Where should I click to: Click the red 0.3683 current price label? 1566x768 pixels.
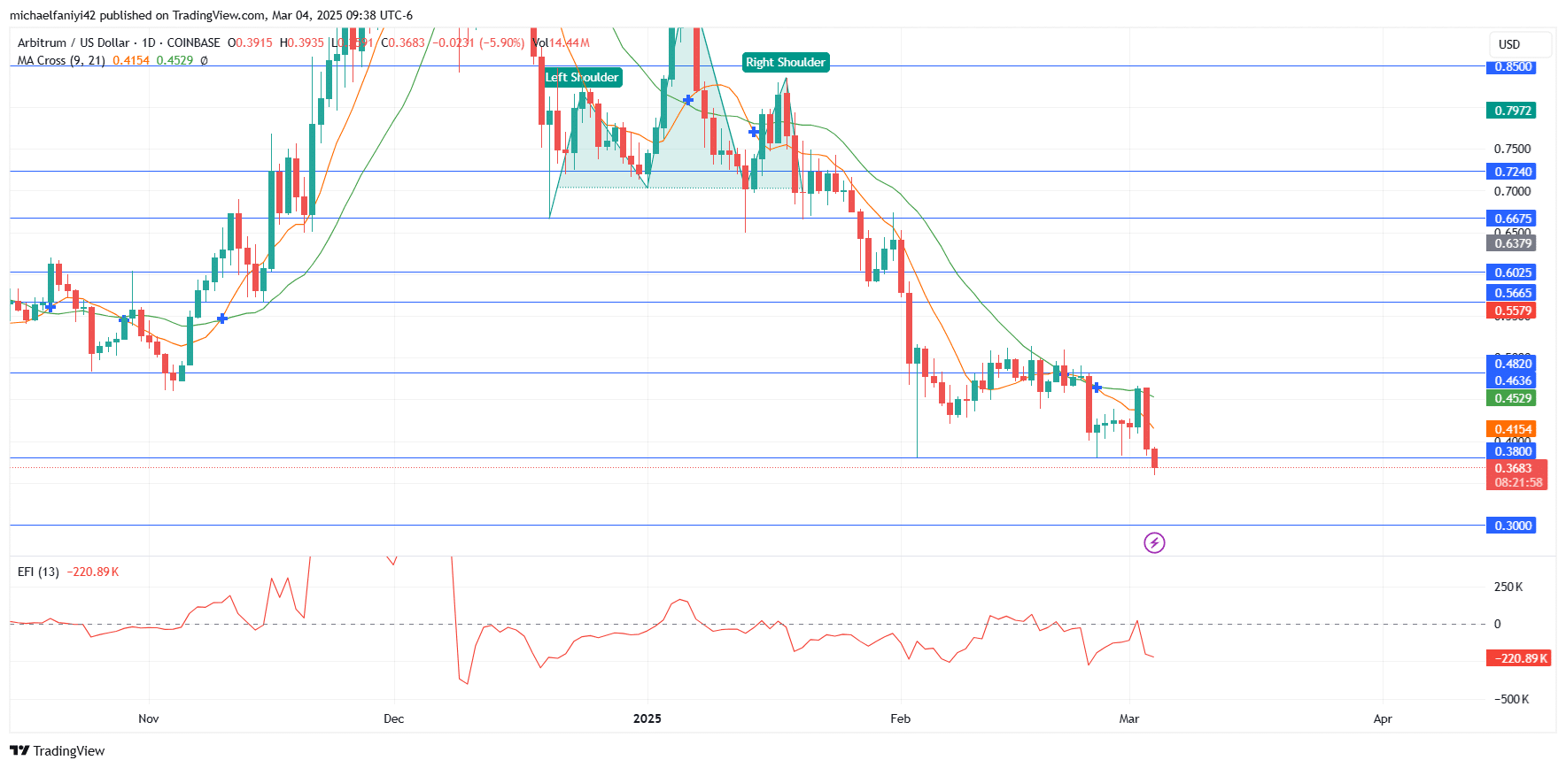(x=1516, y=475)
